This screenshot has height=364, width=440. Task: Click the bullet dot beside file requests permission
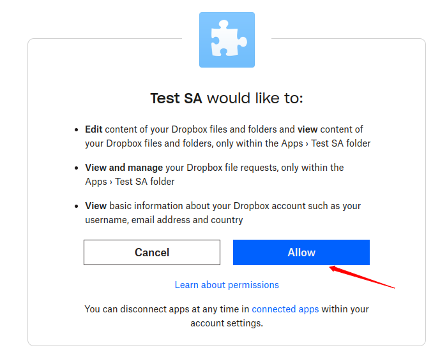tap(77, 168)
